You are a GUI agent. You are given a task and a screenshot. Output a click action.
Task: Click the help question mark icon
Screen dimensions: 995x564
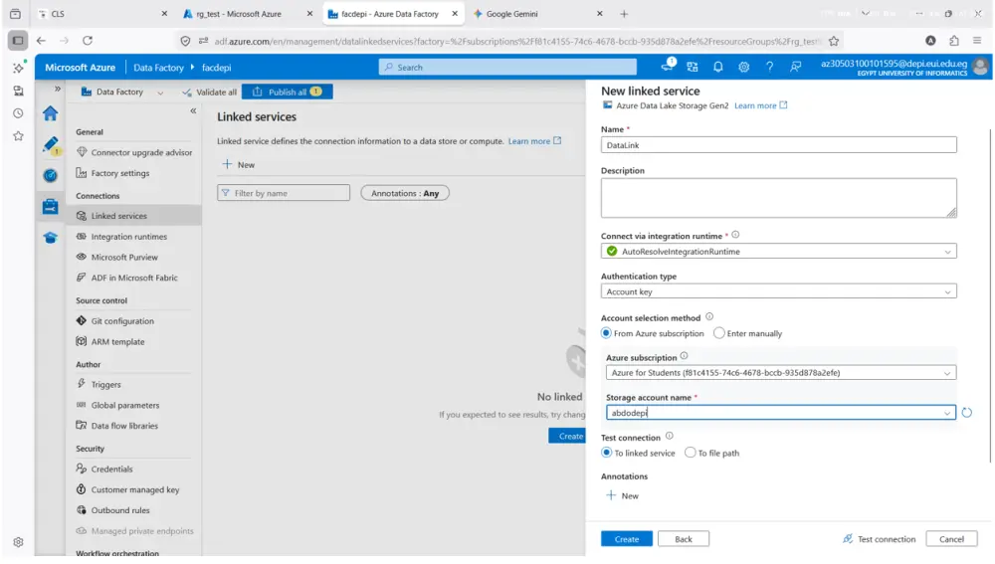pyautogui.click(x=769, y=68)
